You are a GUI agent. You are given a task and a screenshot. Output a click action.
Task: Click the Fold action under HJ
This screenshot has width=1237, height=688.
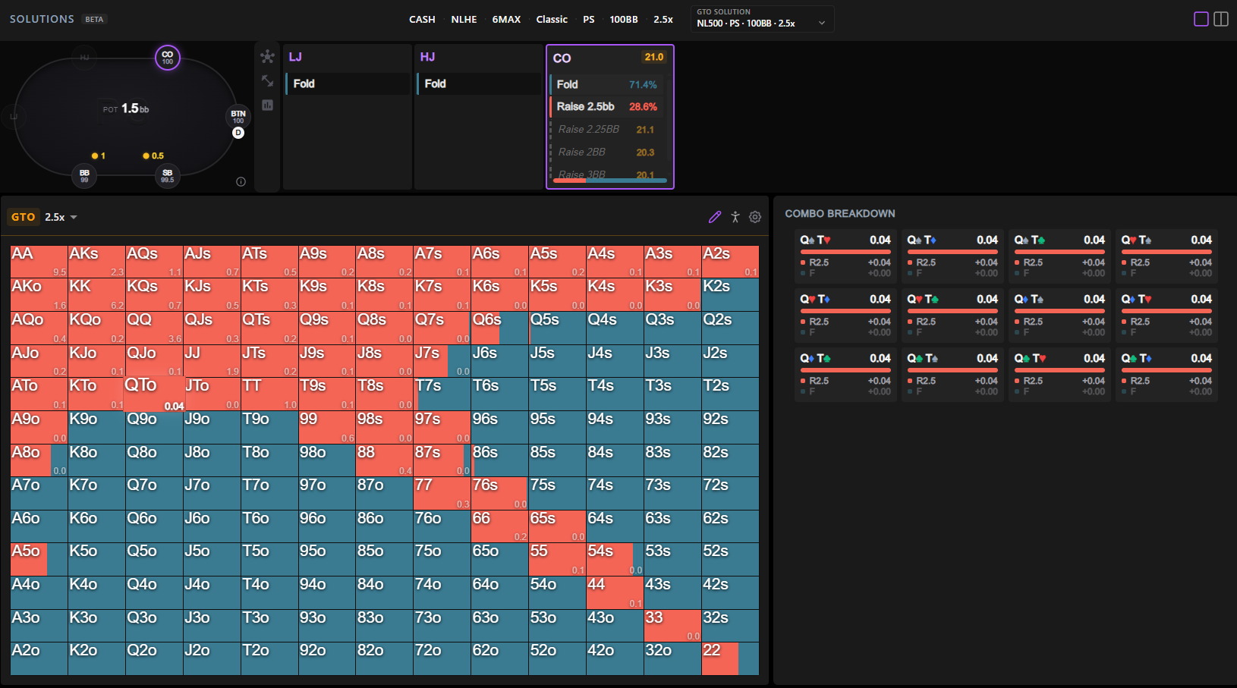479,83
